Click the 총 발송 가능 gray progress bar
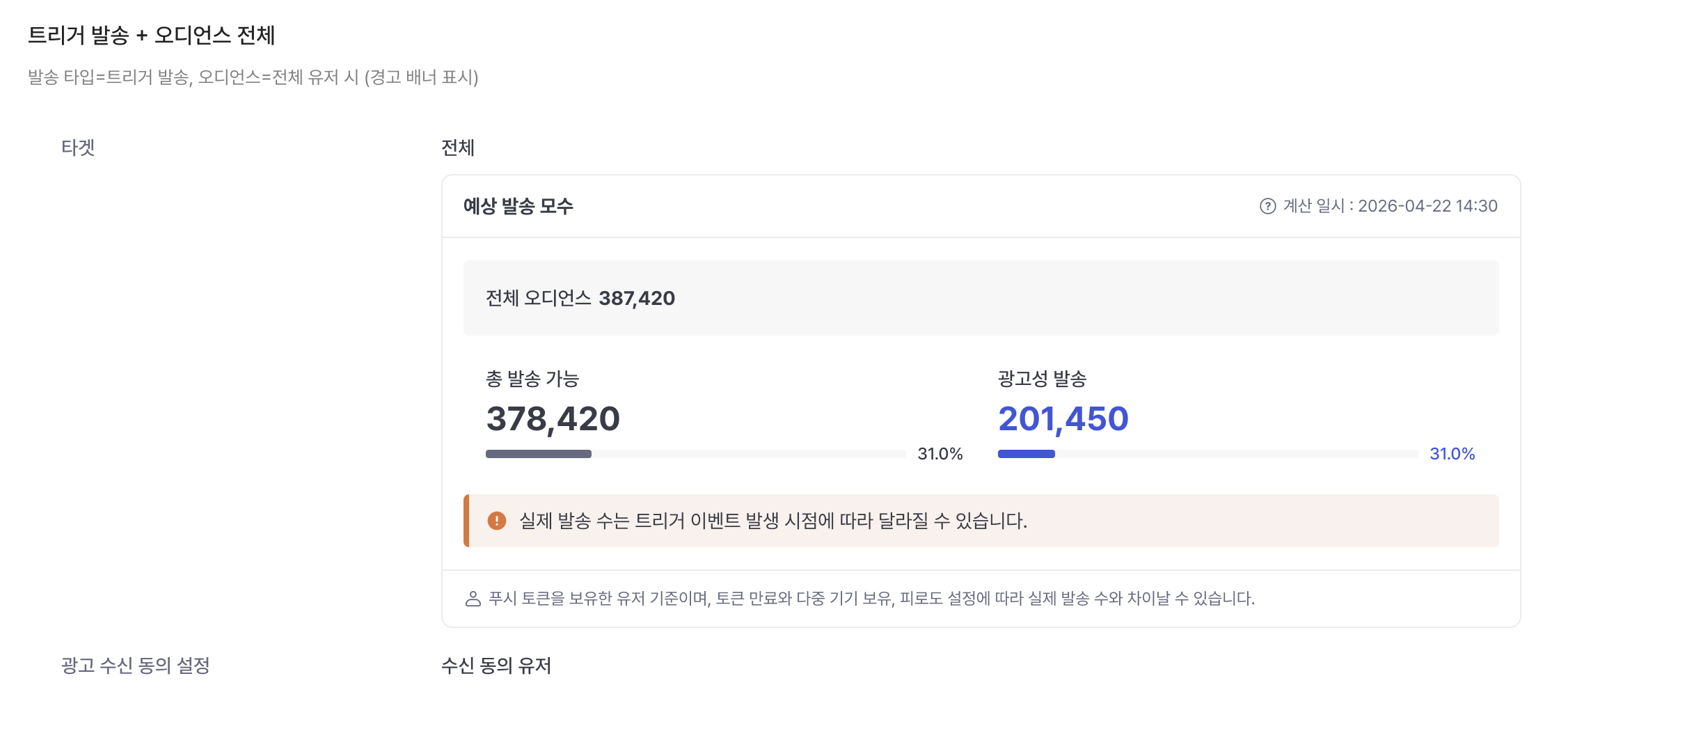Viewport: 1687px width, 731px height. [696, 454]
